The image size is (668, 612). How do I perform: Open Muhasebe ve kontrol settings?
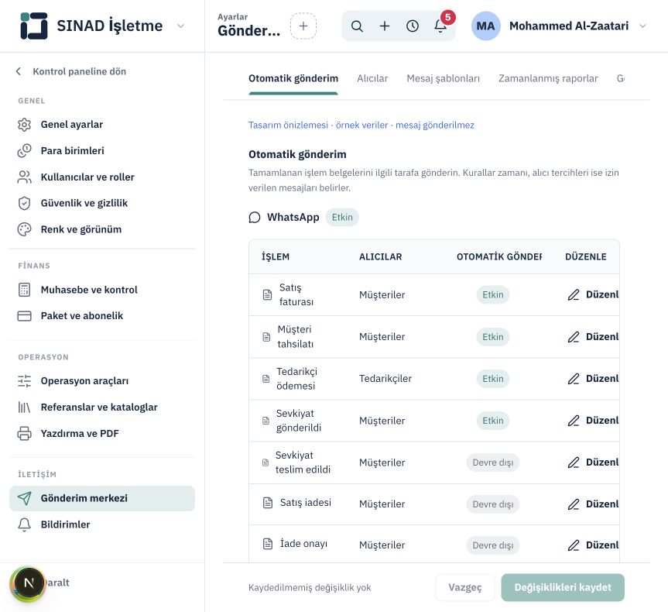tap(102, 290)
